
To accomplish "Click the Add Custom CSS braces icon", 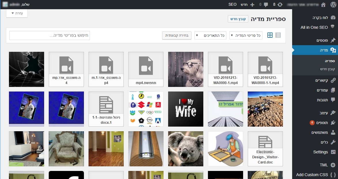I will point(333,175).
